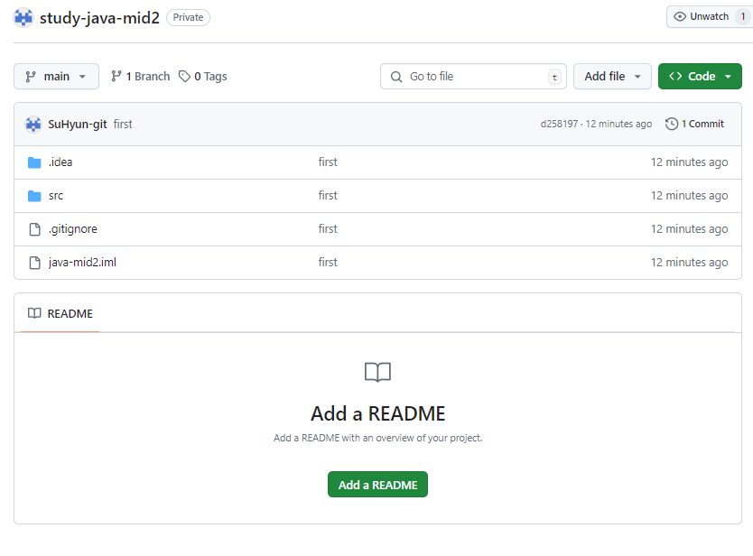This screenshot has width=753, height=556.
Task: Focus the Go to file search field
Action: 473,77
